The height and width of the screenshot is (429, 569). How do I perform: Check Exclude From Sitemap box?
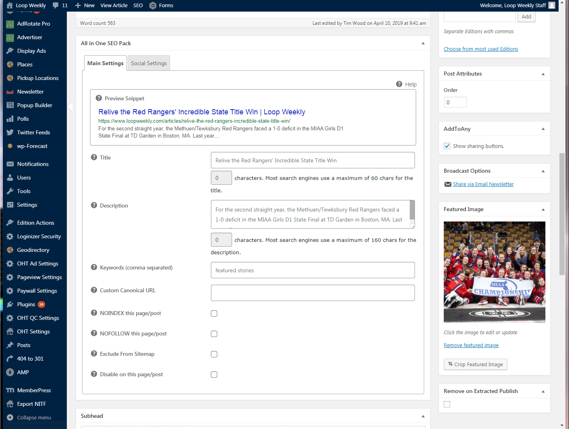point(214,354)
